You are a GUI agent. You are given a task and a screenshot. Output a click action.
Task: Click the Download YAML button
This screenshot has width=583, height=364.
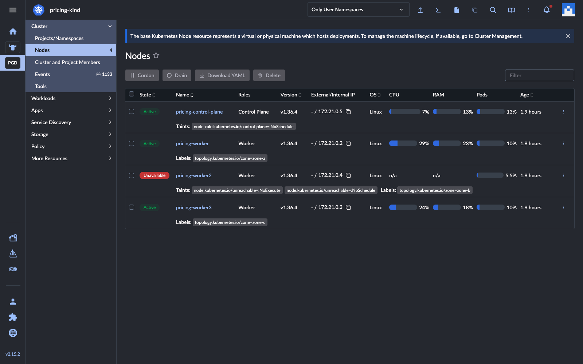[x=222, y=75]
